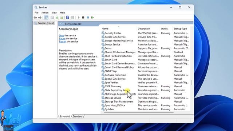This screenshot has height=131, width=233.
Task: Open Properties via toolbar icon
Action: [x=52, y=17]
